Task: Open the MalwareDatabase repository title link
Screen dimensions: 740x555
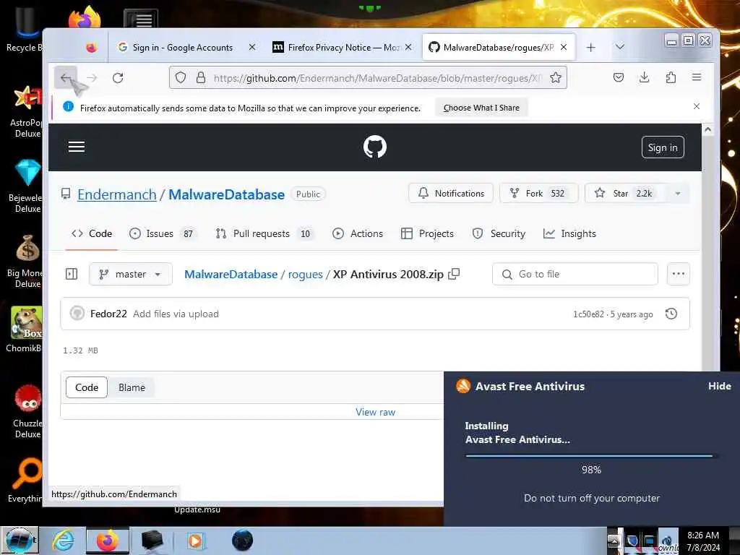Action: (x=226, y=194)
